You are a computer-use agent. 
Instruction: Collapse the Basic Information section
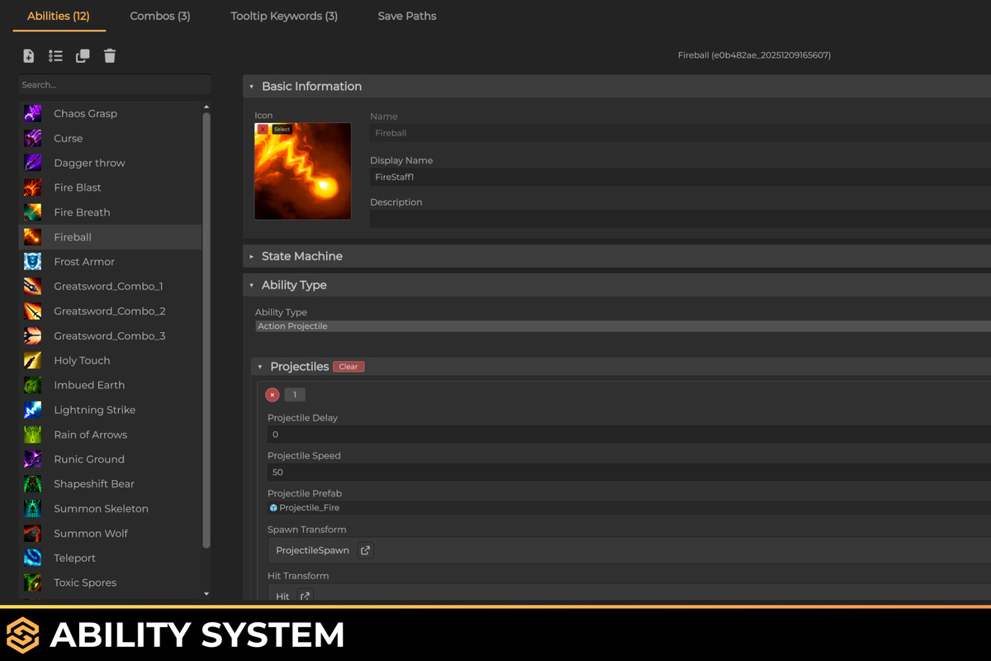coord(250,86)
